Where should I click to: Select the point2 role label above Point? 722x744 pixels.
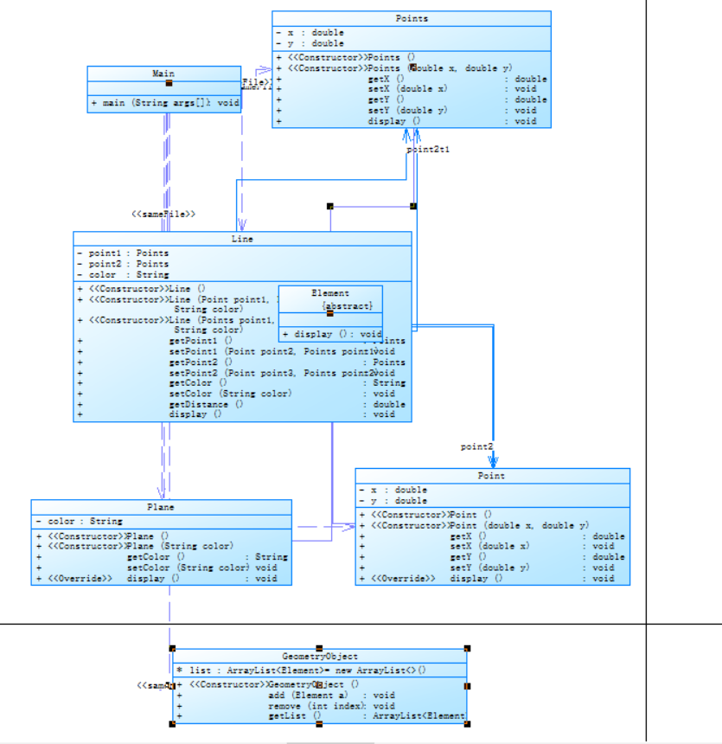click(476, 446)
